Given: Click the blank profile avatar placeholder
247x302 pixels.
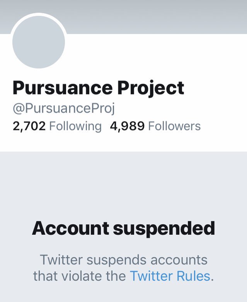Looking at the screenshot, I should coord(39,43).
